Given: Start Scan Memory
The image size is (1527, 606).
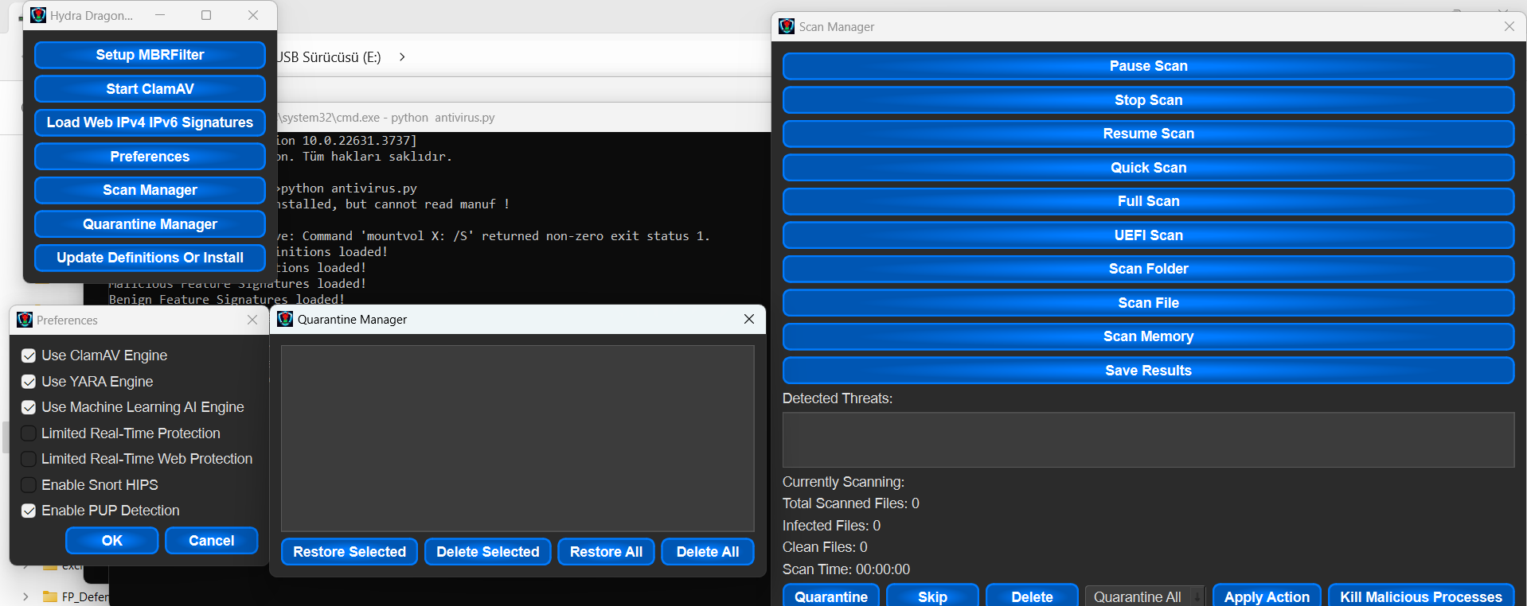Looking at the screenshot, I should pyautogui.click(x=1148, y=336).
